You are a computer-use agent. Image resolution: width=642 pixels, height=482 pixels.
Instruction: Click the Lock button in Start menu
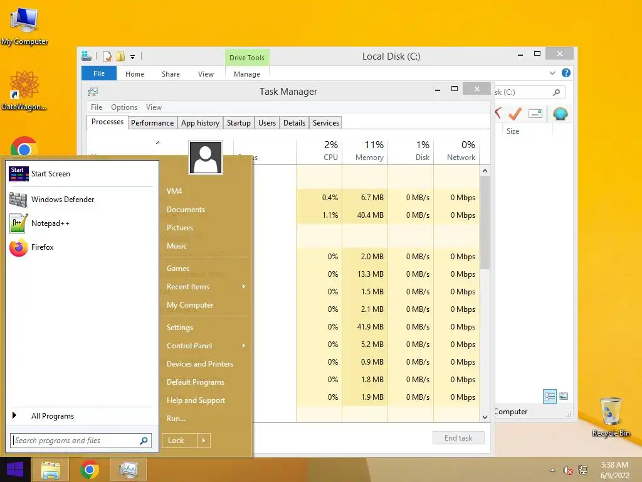(180, 441)
